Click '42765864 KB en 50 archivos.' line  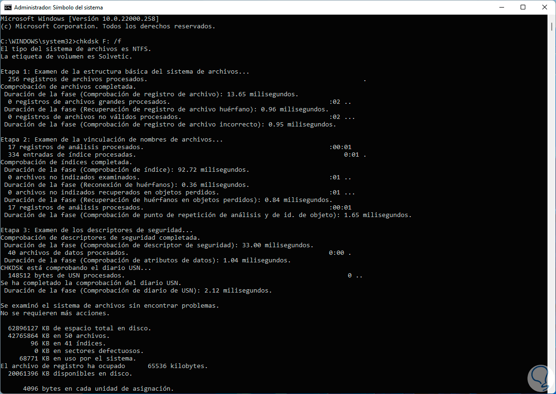[x=59, y=335]
